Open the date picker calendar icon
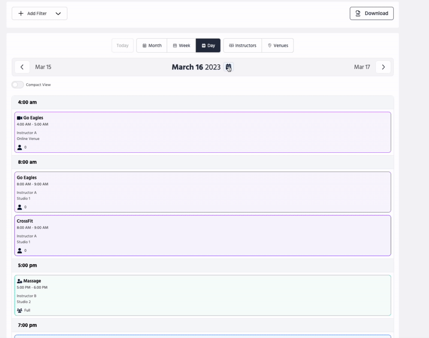 (x=228, y=67)
